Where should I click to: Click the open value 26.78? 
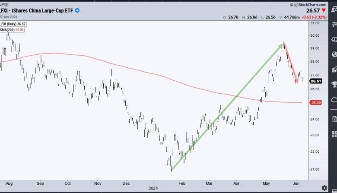[x=233, y=17]
